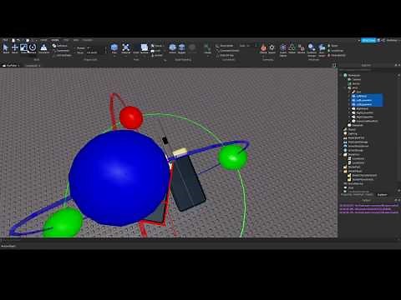Open the Surface tool
The height and width of the screenshot is (300, 401).
[145, 48]
